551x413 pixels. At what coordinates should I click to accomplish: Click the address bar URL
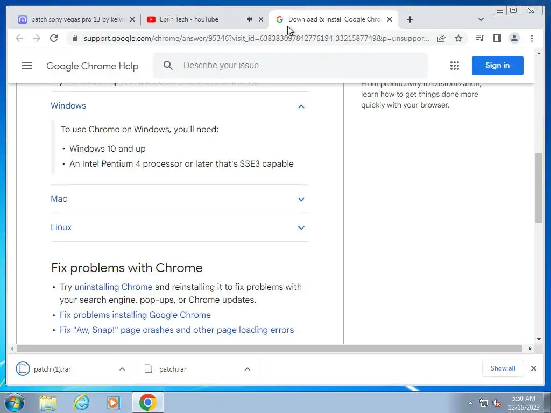[x=256, y=38]
